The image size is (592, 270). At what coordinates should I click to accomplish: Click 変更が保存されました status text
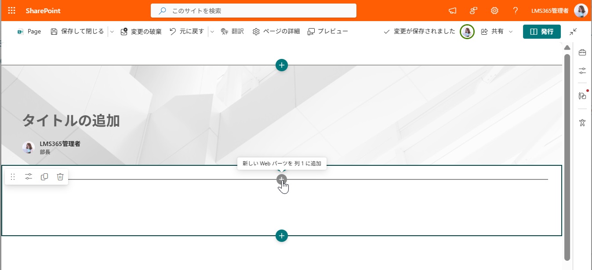click(x=424, y=32)
